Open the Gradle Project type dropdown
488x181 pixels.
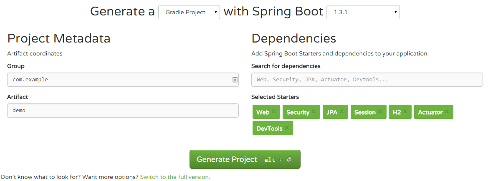pyautogui.click(x=189, y=12)
